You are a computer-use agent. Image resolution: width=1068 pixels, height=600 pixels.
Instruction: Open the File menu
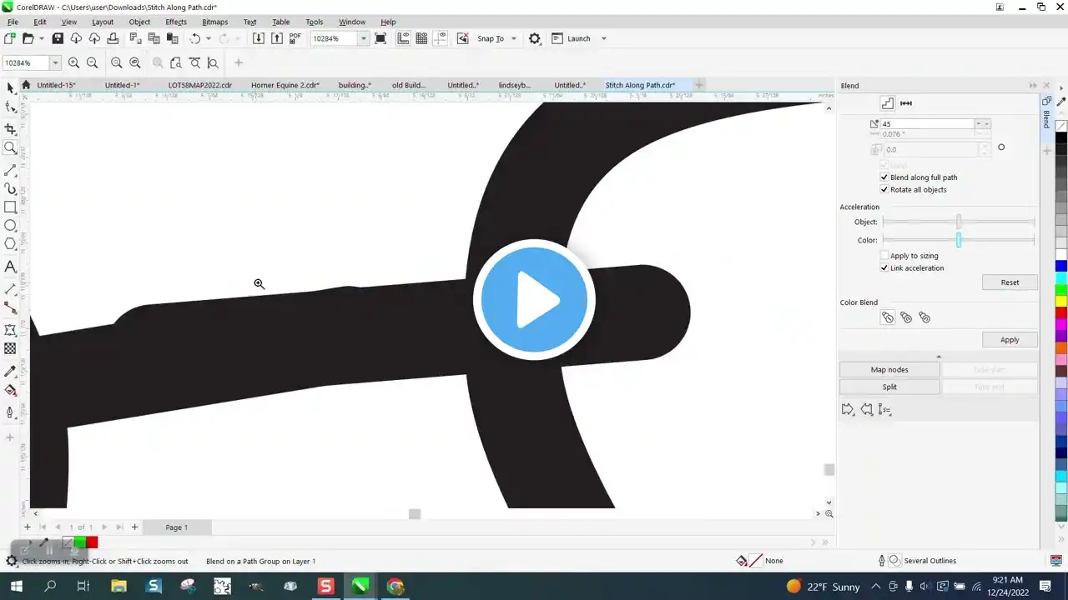(13, 22)
